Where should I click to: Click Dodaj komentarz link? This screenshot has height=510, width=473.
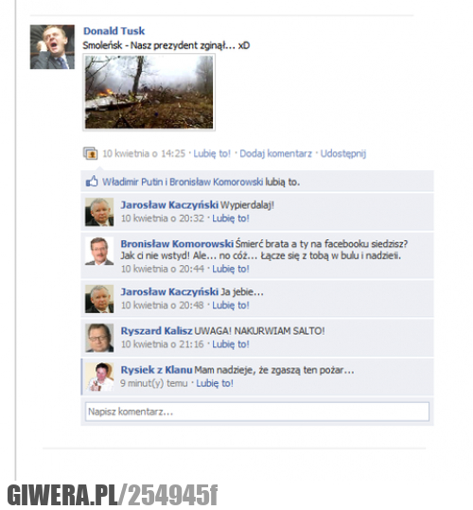[x=275, y=153]
